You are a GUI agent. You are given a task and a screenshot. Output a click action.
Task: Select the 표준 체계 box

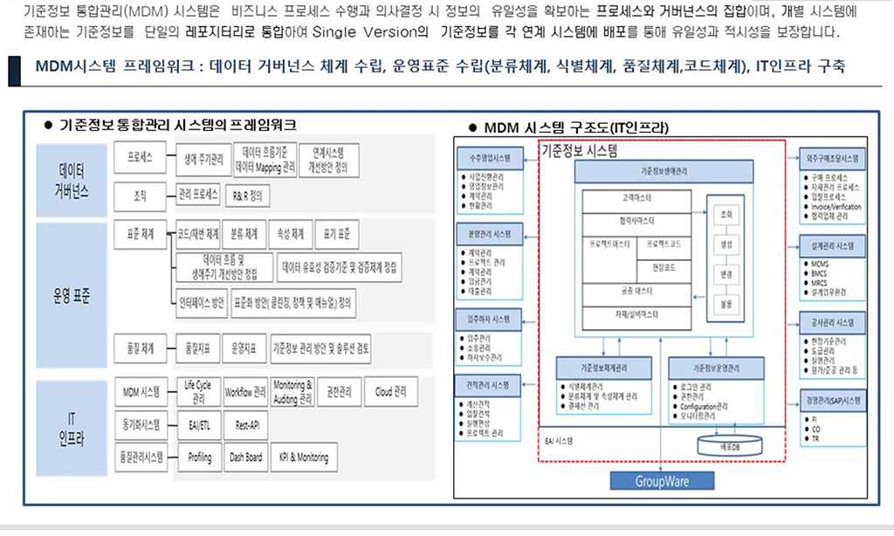coord(141,234)
